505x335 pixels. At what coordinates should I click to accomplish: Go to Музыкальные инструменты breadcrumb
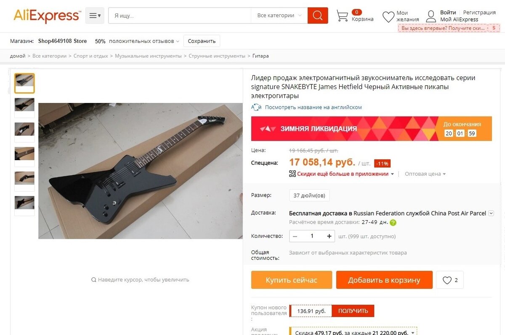[148, 56]
